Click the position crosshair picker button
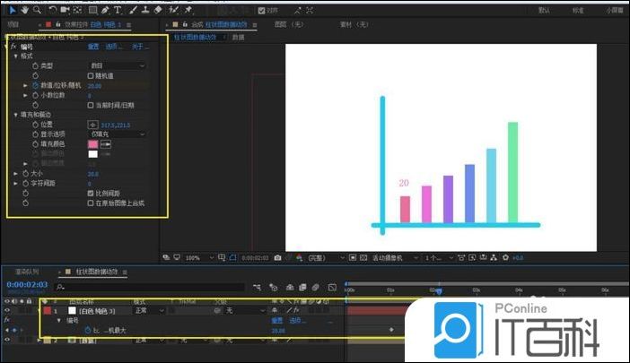The height and width of the screenshot is (363, 630). (x=92, y=125)
